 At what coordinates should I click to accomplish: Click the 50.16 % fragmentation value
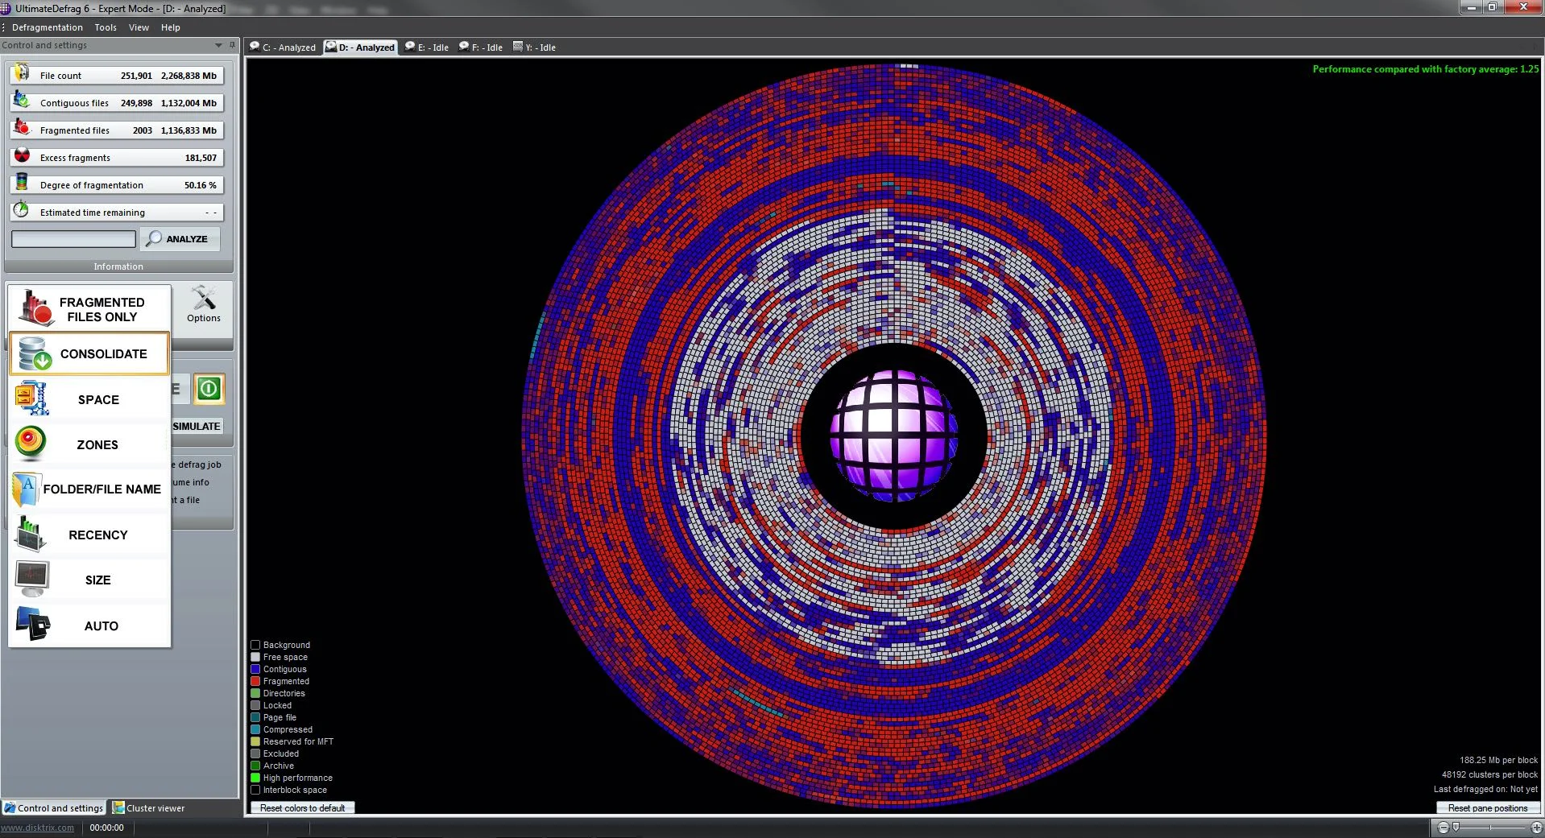pyautogui.click(x=200, y=185)
